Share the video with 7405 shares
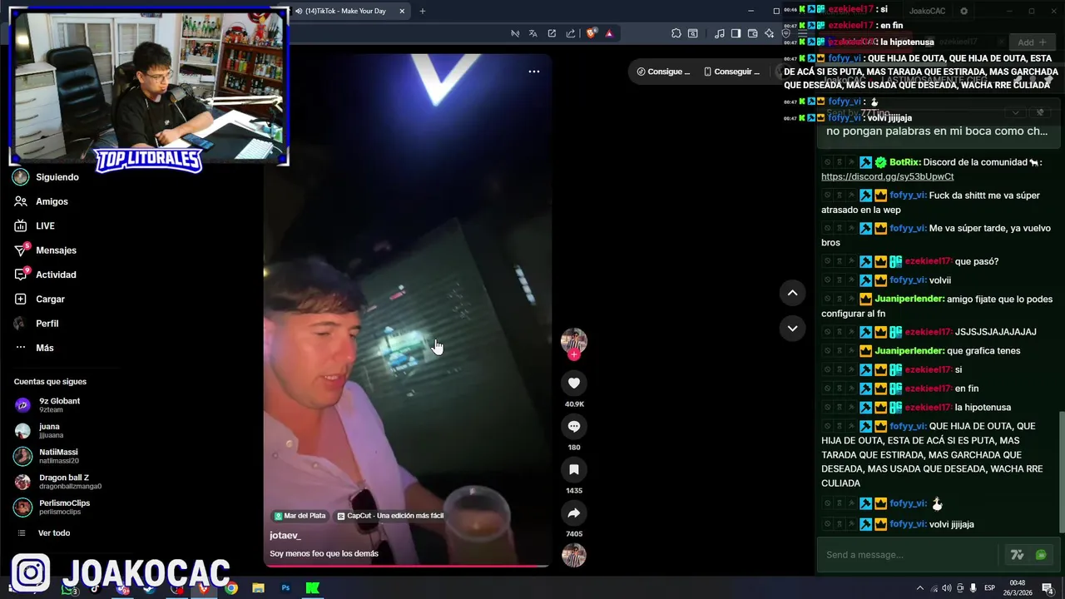 [573, 512]
